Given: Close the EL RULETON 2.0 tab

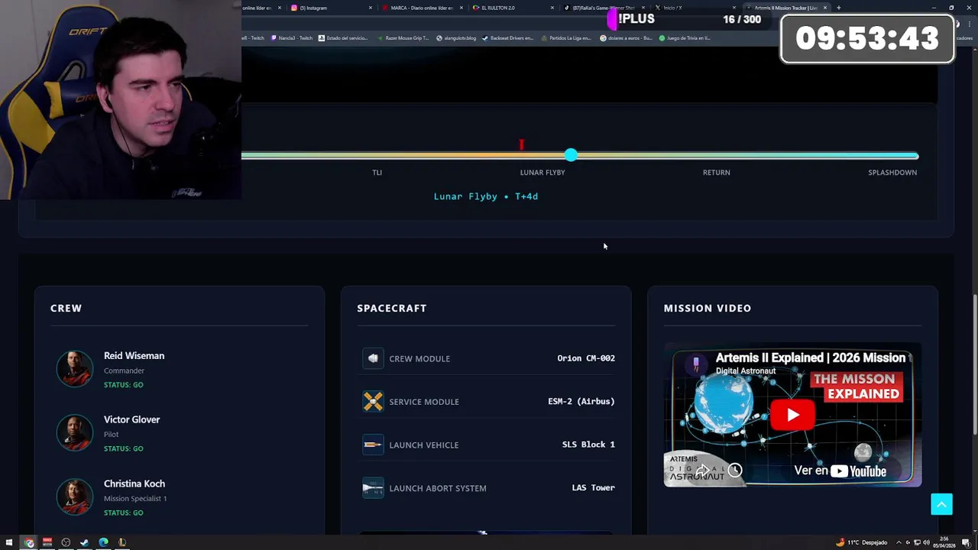Looking at the screenshot, I should tap(552, 8).
